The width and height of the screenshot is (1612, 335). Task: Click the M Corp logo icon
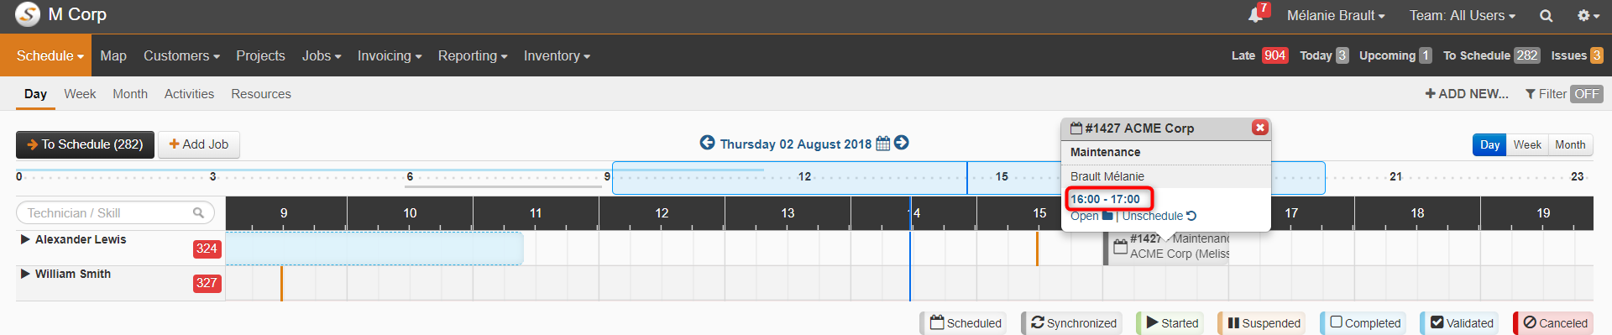click(x=28, y=15)
